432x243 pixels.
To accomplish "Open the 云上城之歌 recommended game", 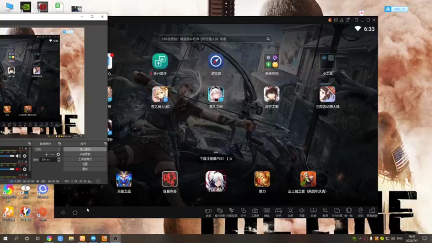I will [x=308, y=179].
